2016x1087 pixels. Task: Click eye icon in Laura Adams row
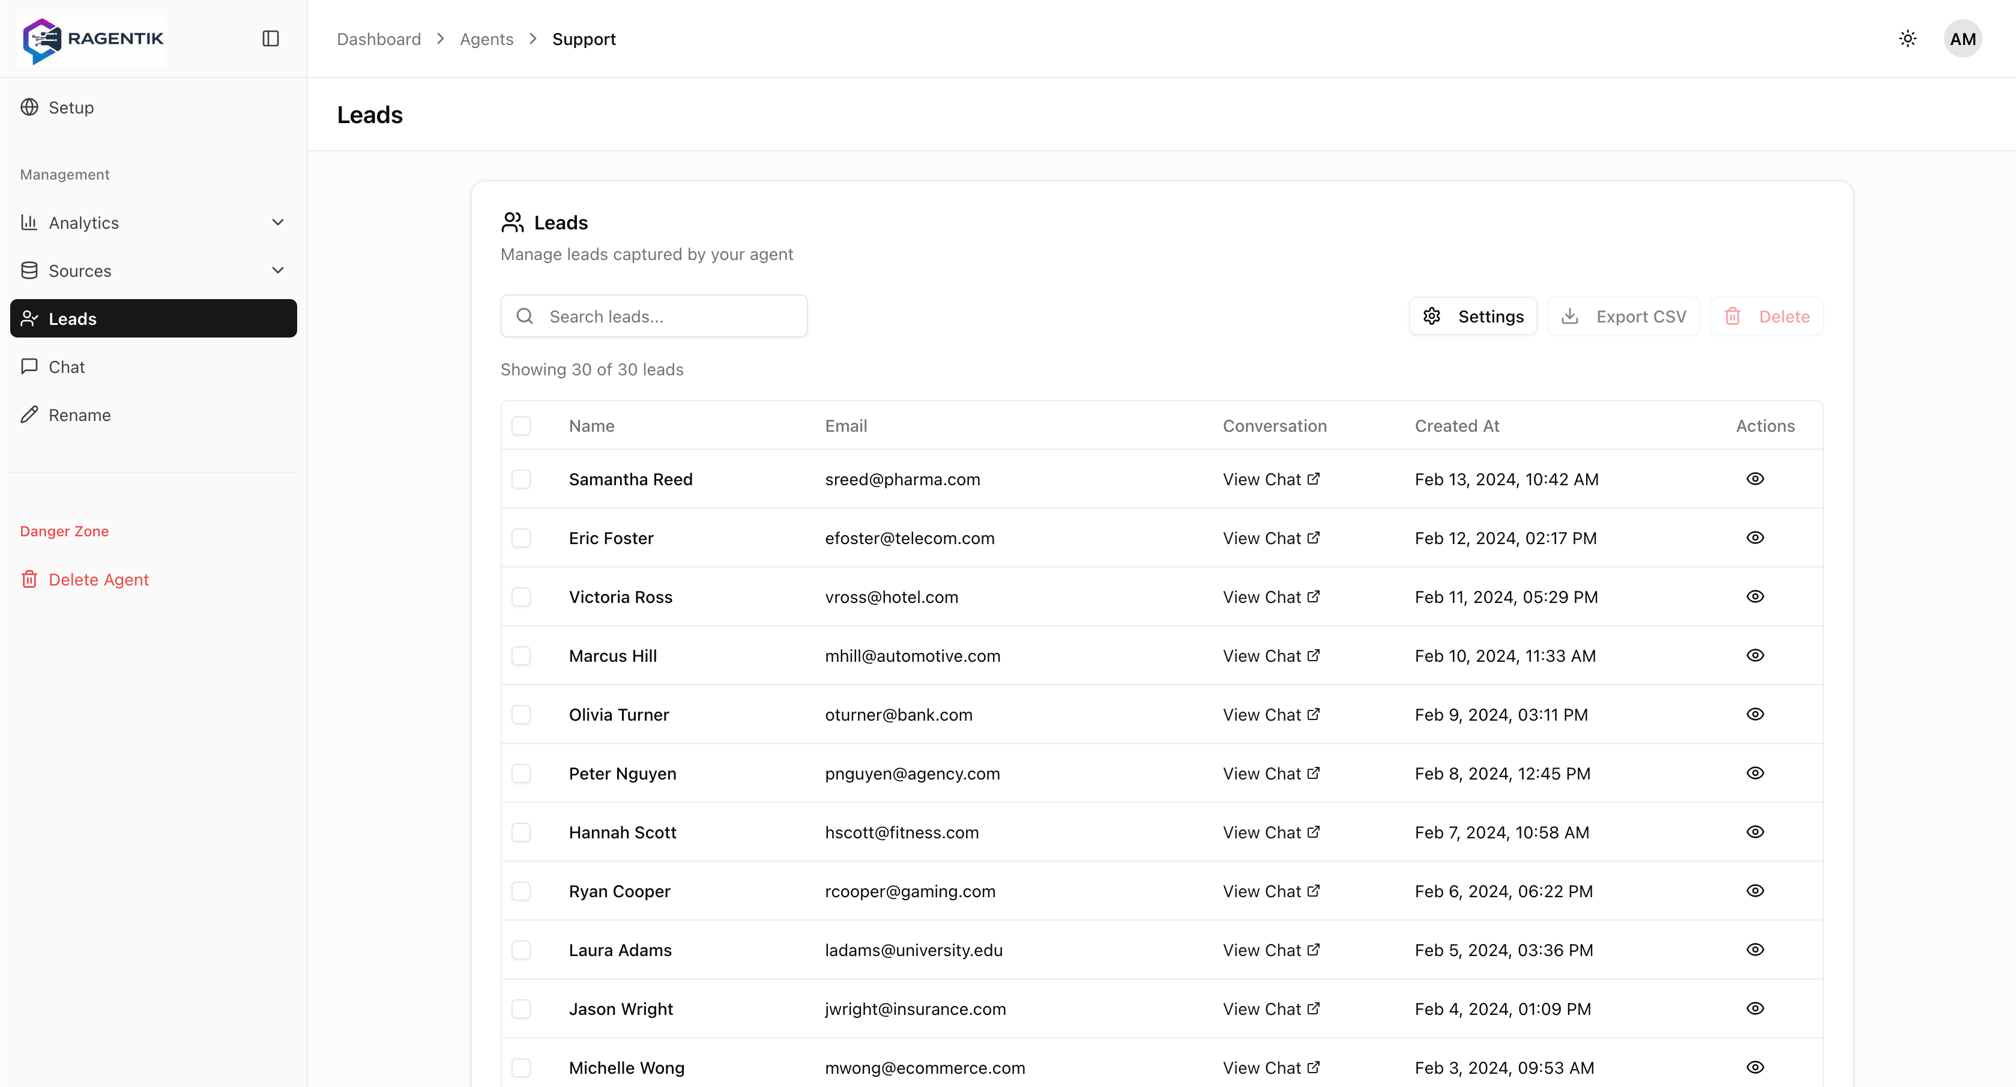pos(1755,949)
